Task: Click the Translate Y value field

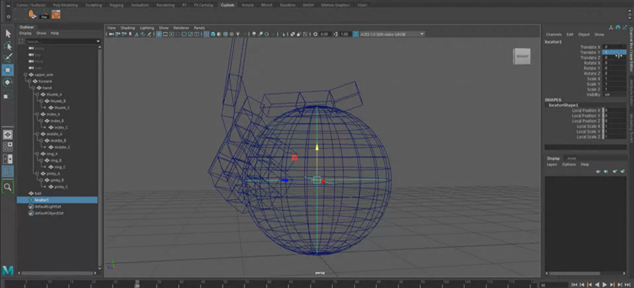Action: (615, 53)
